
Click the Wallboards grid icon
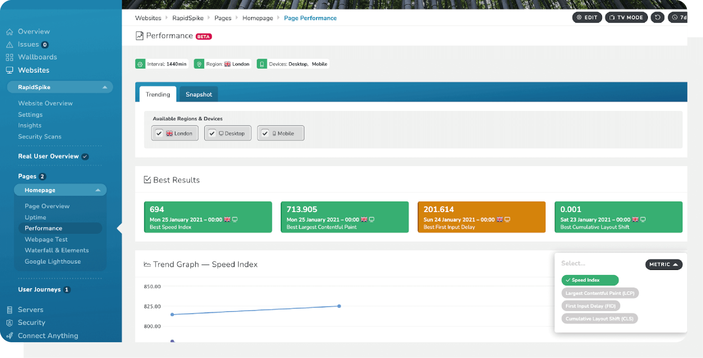tap(10, 57)
